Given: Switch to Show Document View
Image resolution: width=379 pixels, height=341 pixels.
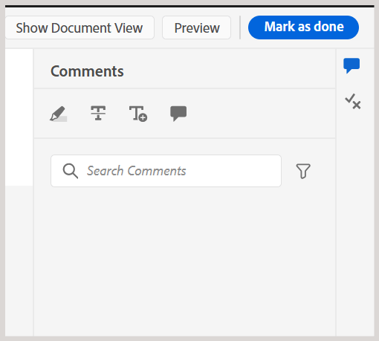Looking at the screenshot, I should click(80, 27).
